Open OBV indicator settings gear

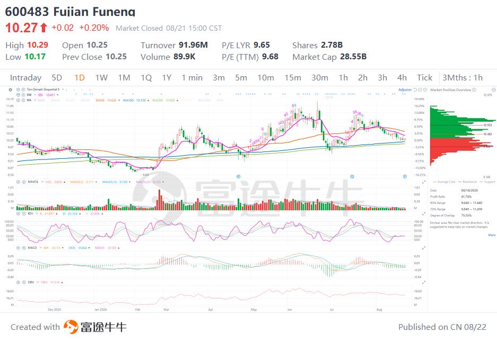18,282
